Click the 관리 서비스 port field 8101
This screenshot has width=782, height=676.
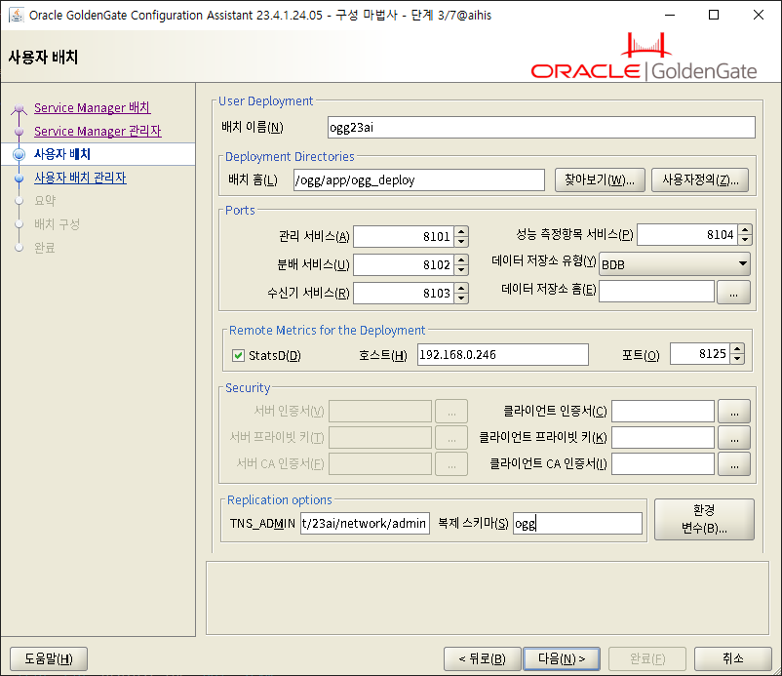coord(404,236)
